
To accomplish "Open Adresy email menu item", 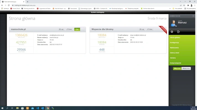I will (x=182, y=53).
